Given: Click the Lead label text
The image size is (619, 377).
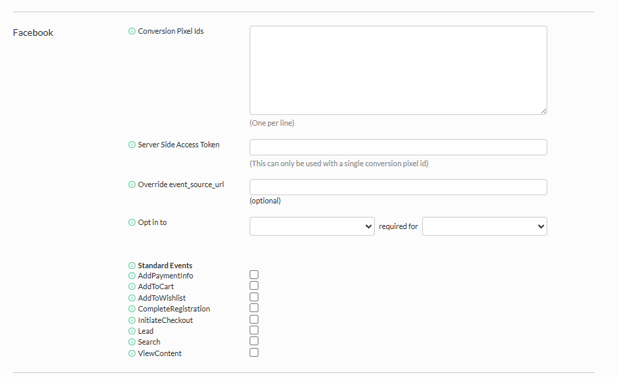Looking at the screenshot, I should tap(145, 331).
